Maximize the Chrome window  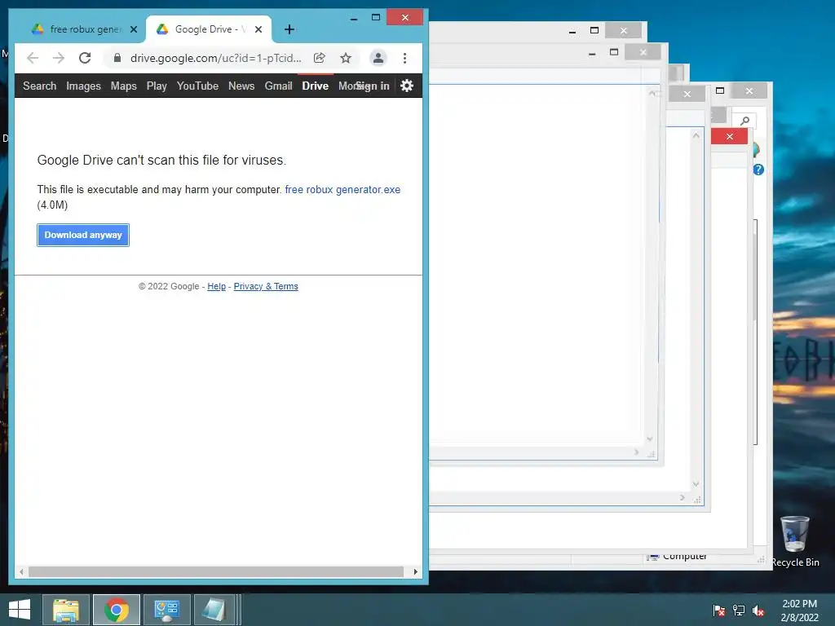coord(376,18)
